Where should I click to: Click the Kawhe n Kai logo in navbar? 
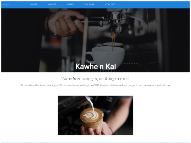click(6, 5)
